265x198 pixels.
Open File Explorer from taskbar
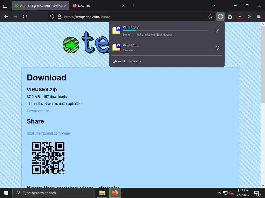[102, 193]
